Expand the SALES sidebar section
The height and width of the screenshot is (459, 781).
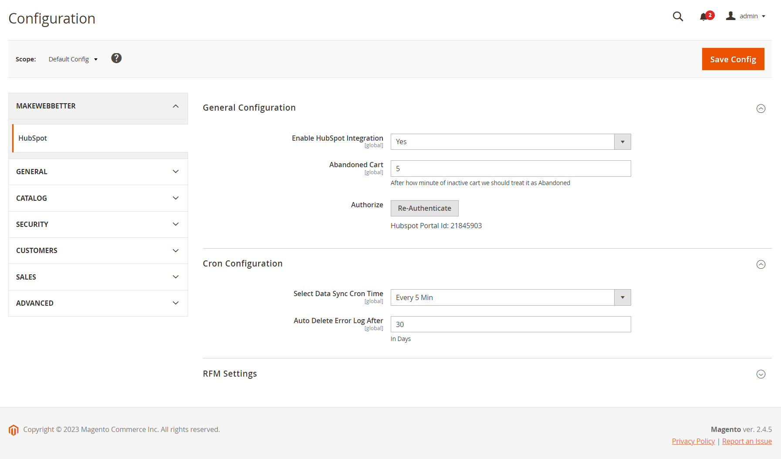(98, 277)
